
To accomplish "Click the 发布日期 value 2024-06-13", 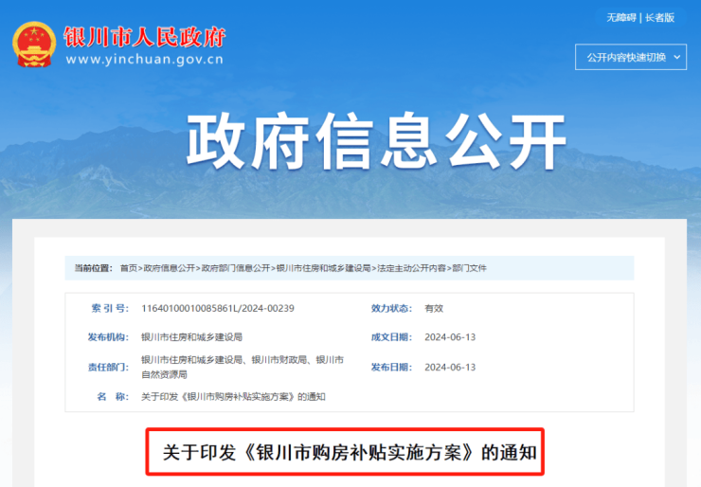I will coord(450,368).
